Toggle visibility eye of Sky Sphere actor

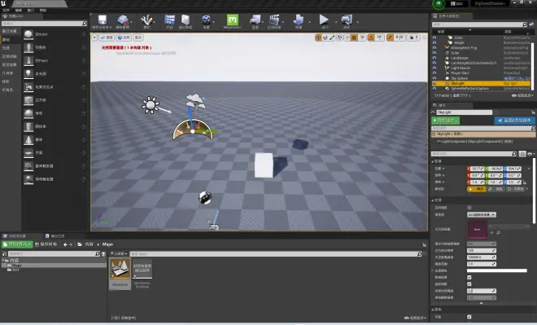pos(434,78)
